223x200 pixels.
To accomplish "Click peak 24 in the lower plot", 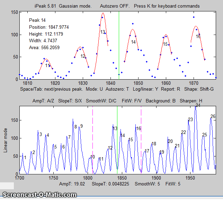I will click(198, 105).
